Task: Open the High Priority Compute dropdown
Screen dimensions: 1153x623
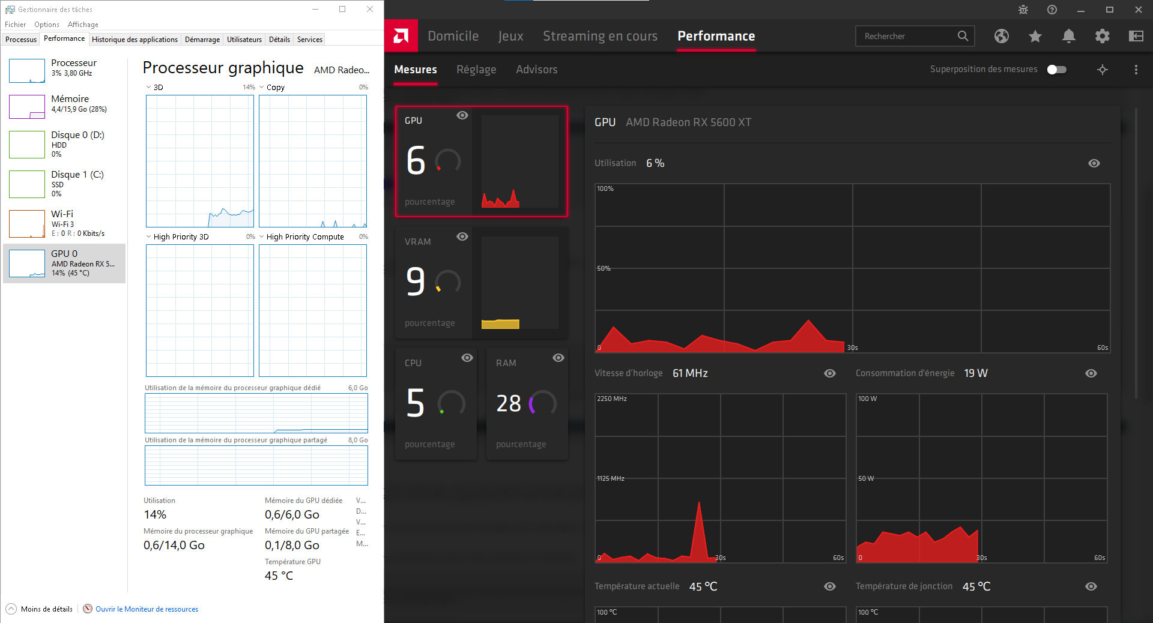Action: [262, 236]
